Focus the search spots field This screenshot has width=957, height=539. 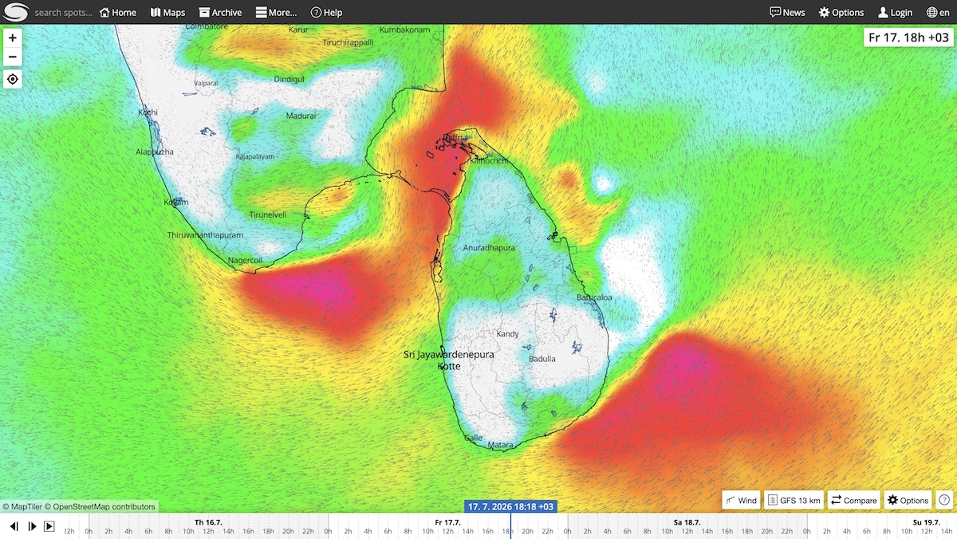point(63,13)
